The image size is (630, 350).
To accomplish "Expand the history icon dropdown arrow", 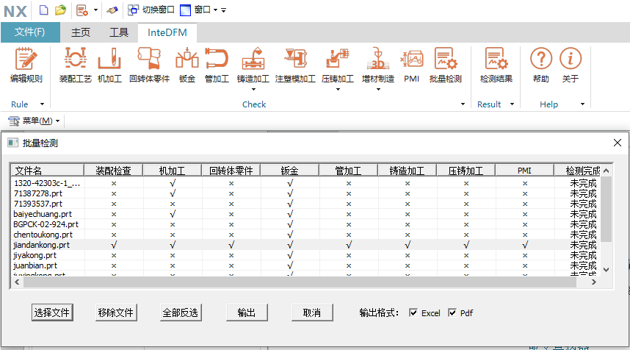I will [95, 10].
